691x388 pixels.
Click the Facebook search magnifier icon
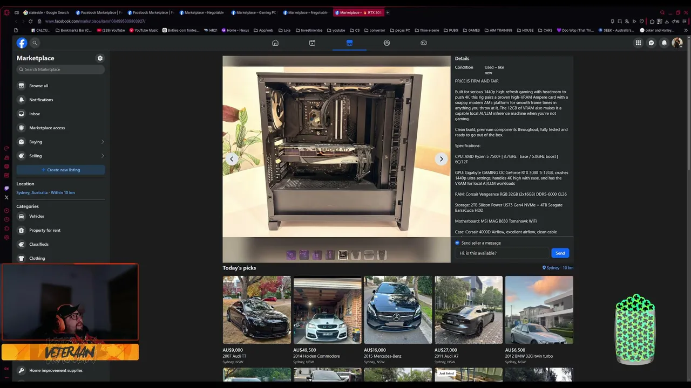tap(35, 43)
